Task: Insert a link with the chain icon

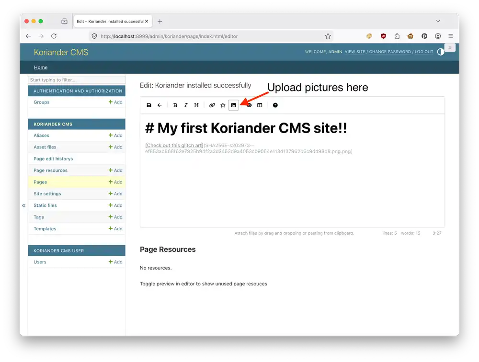Action: (212, 105)
